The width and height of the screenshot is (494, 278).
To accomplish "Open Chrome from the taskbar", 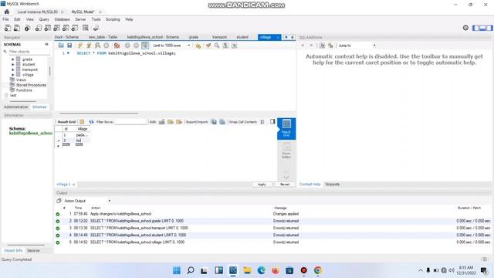I will (x=317, y=270).
